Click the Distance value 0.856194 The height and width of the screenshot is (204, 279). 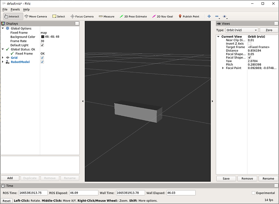coord(254,50)
